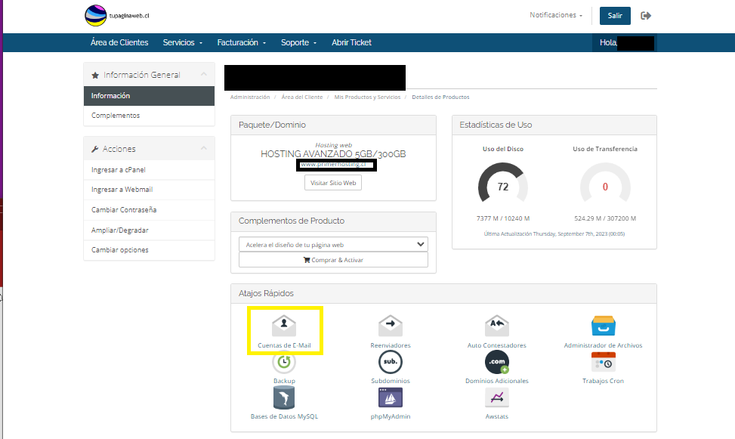Screen dimensions: 735x439
Task: Open the Cuentas de E-Mail shortcut icon
Action: coord(284,326)
